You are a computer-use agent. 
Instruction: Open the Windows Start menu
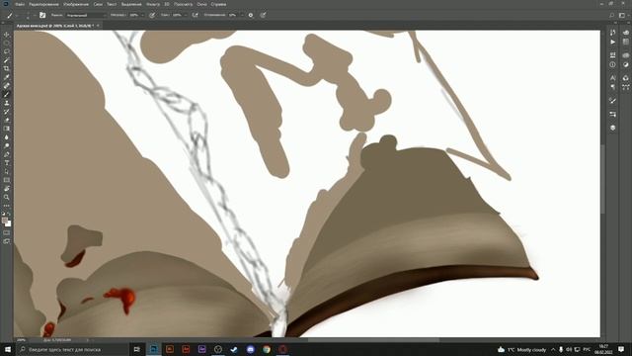7,349
